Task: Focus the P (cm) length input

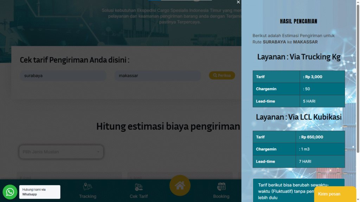Action: [x=69, y=177]
